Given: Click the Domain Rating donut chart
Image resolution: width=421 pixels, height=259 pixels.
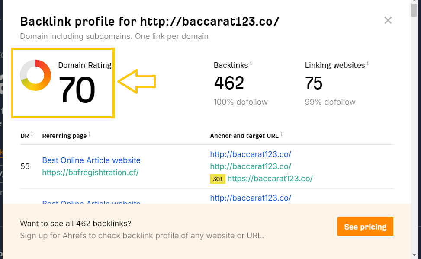Looking at the screenshot, I should tap(35, 75).
